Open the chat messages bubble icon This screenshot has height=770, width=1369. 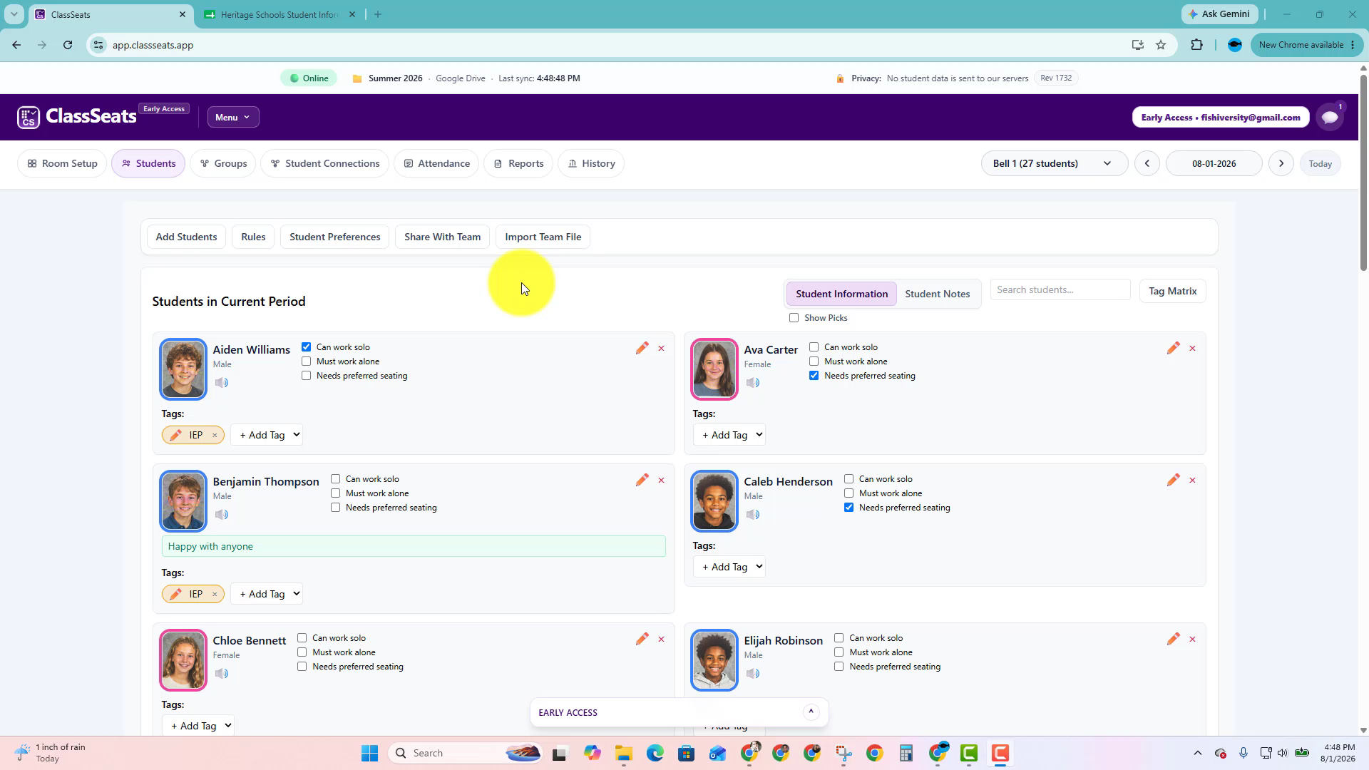[x=1330, y=118]
